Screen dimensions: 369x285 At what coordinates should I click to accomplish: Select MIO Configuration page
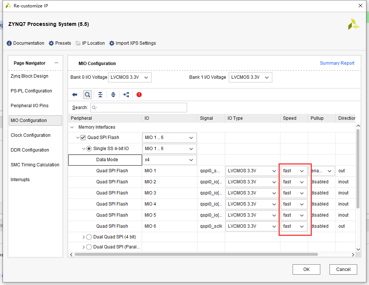[35, 121]
